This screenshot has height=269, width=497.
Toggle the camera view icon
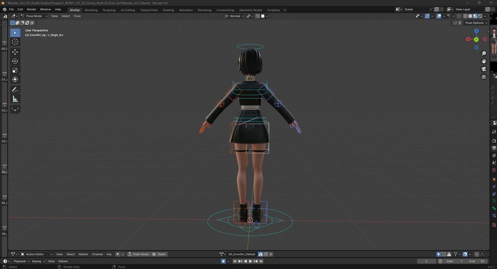point(484,69)
